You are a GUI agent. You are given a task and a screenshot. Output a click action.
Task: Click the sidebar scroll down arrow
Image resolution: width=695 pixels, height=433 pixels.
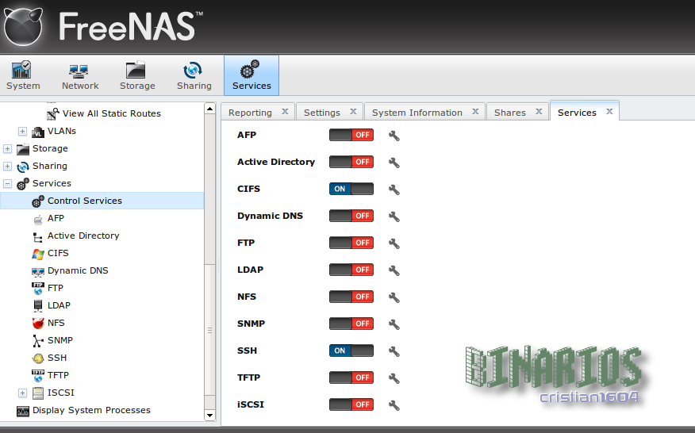point(209,415)
